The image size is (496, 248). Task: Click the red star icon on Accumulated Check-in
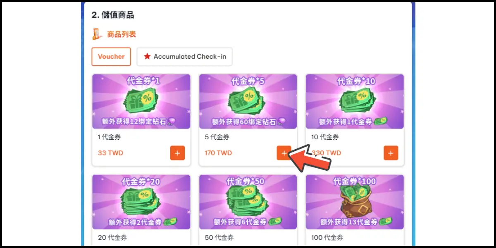click(147, 57)
